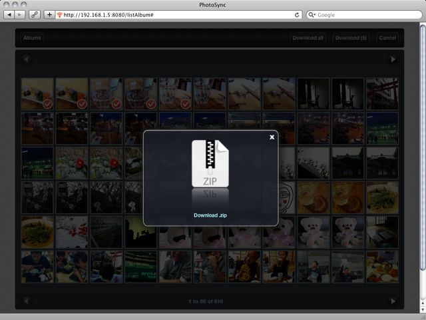Uncheck the fifth thumbnail's red checkmark

[x=186, y=104]
